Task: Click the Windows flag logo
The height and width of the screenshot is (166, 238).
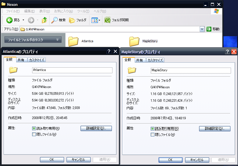Action: tap(216, 11)
